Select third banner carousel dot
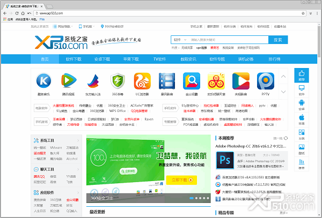Image resolution: width=322 pixels, height=218 pixels. pyautogui.click(x=200, y=198)
